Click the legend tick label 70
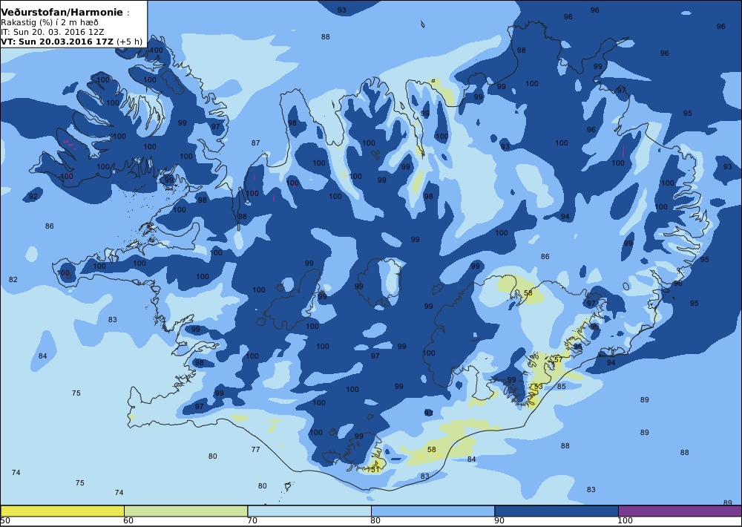This screenshot has width=742, height=527. coord(252,521)
